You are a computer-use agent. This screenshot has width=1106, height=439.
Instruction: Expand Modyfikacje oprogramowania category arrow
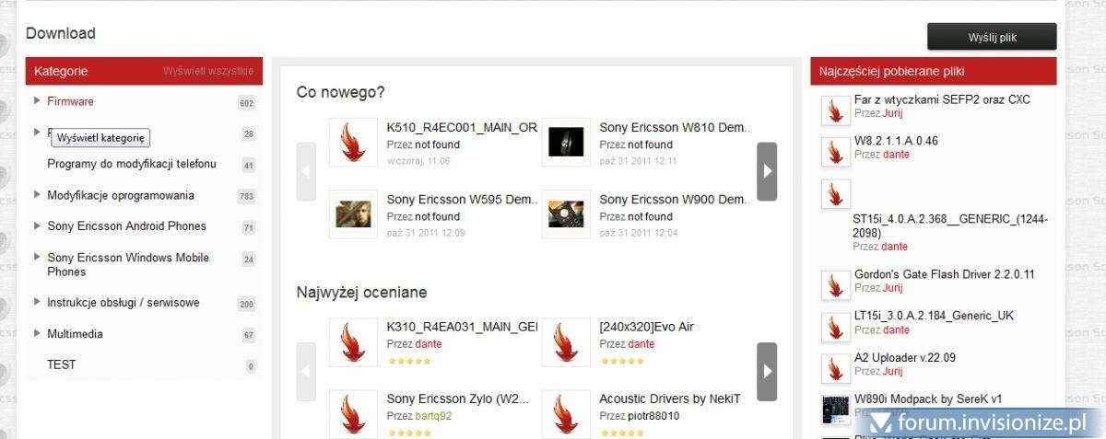click(x=37, y=194)
